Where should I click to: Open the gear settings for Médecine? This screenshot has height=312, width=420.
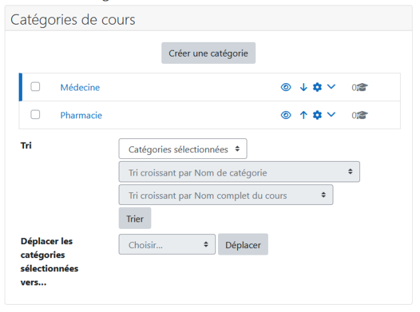(x=317, y=87)
